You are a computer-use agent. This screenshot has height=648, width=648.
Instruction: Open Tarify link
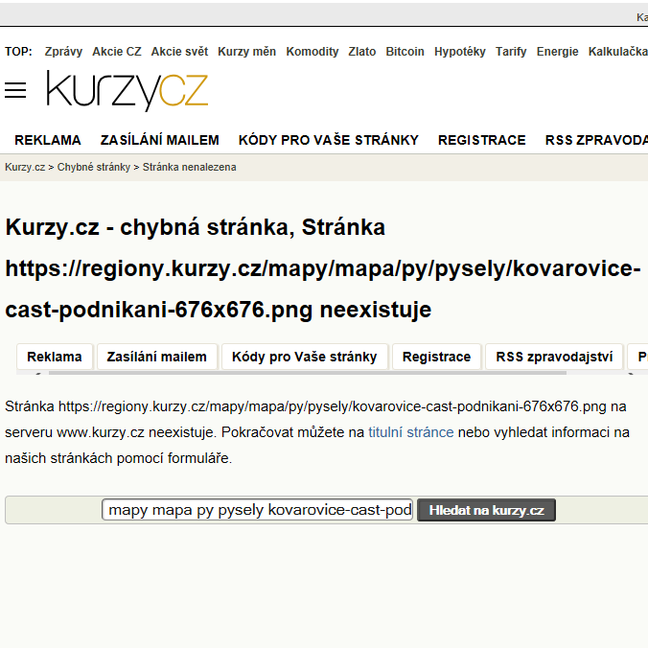511,52
